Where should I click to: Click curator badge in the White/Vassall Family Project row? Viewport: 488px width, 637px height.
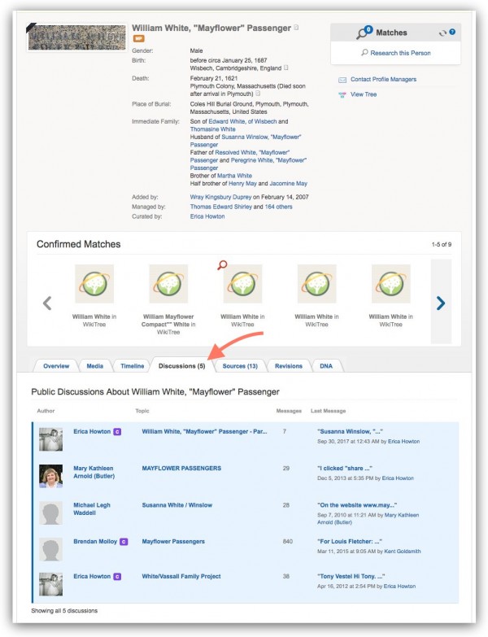tap(117, 577)
